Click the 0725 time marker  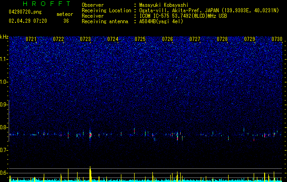pos(140,39)
